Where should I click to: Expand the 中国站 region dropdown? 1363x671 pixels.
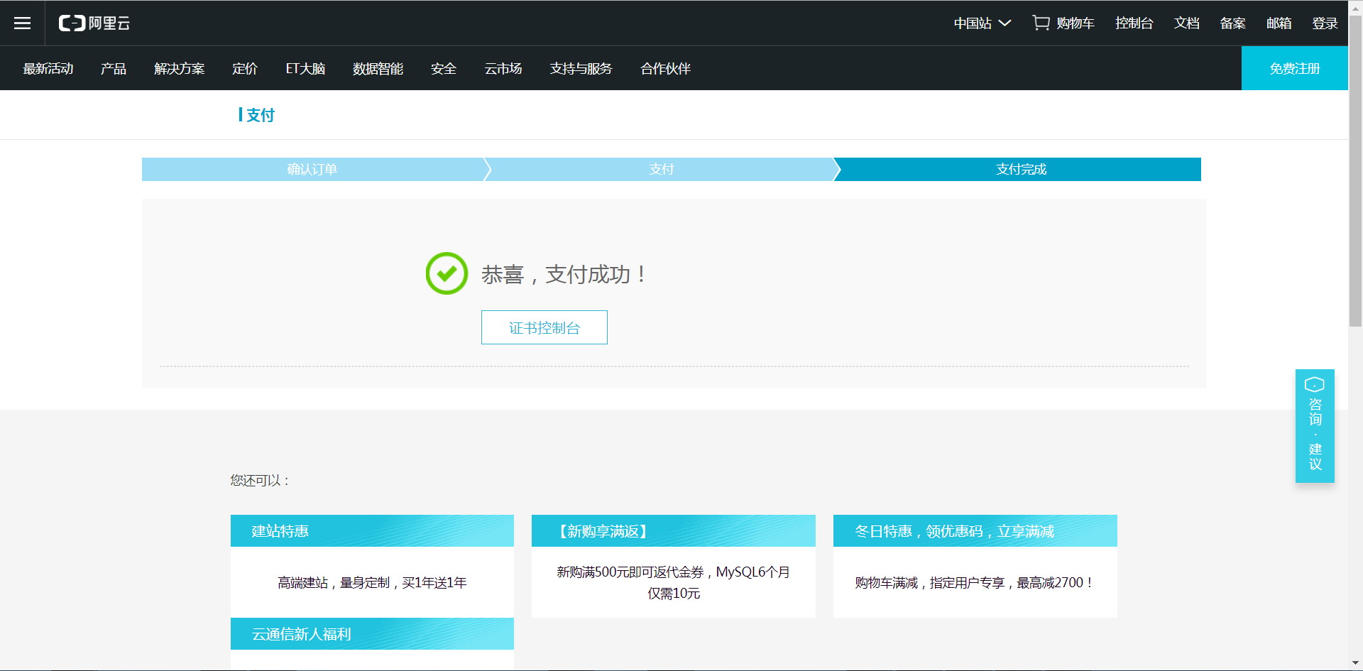click(x=982, y=23)
